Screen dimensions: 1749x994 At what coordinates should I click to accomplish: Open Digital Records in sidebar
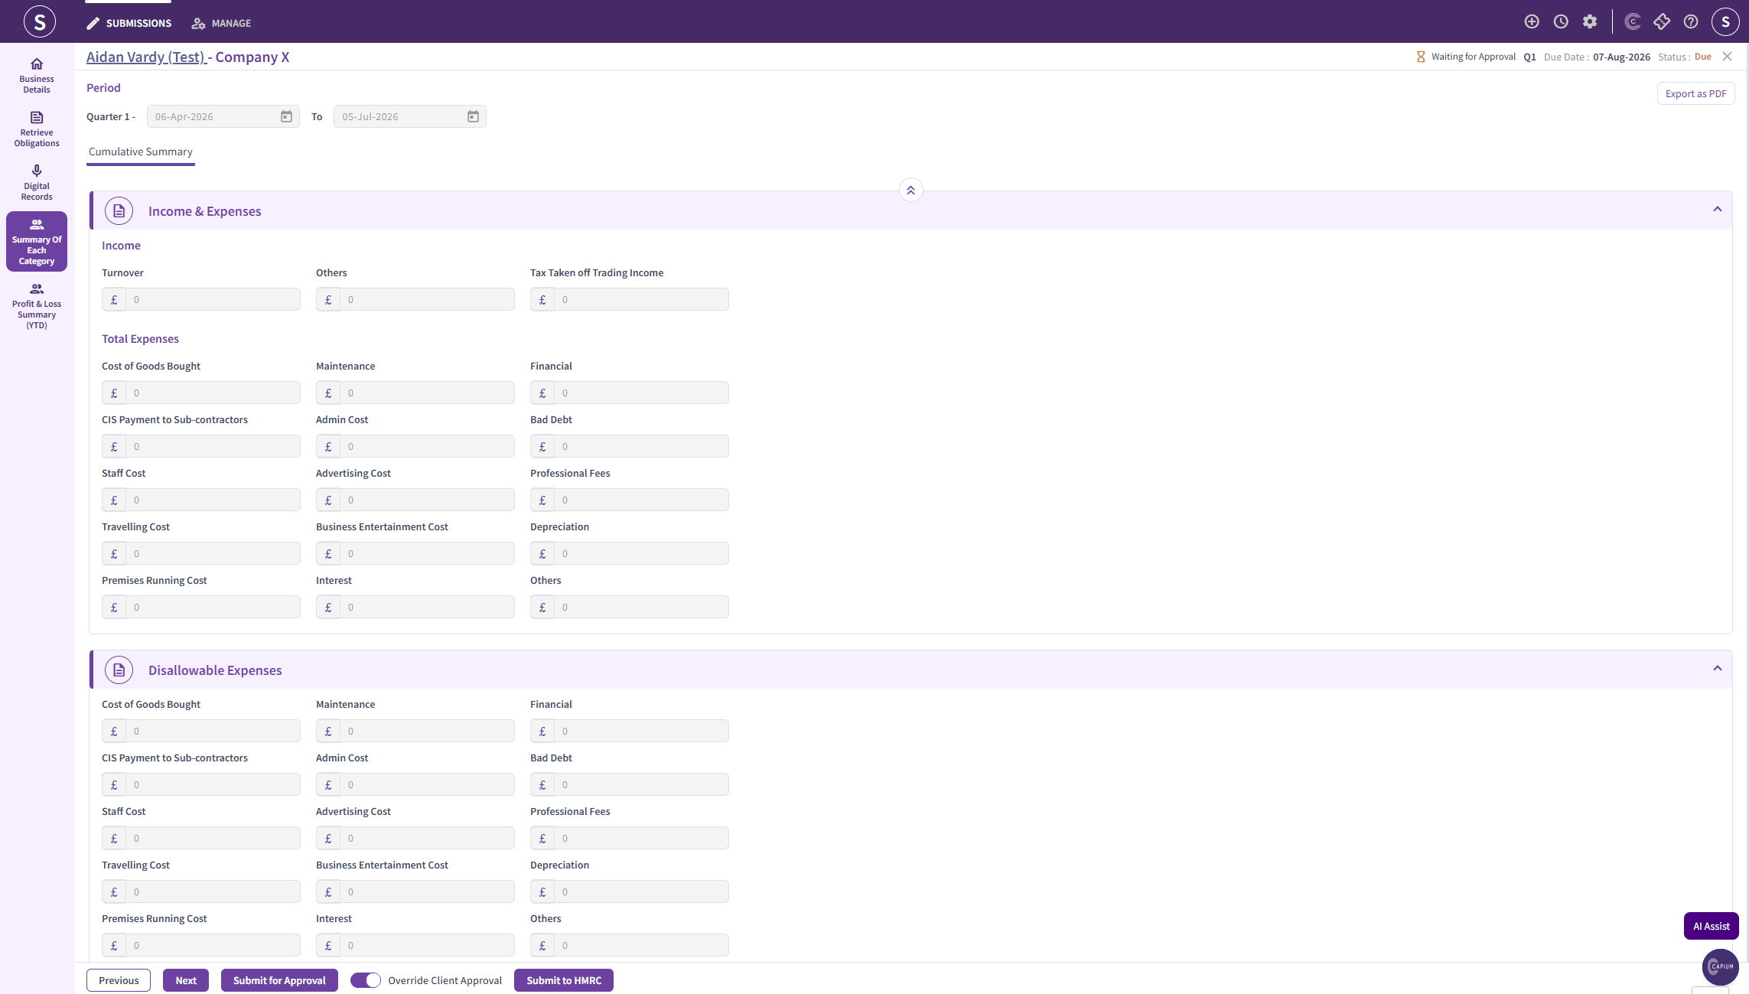[37, 182]
